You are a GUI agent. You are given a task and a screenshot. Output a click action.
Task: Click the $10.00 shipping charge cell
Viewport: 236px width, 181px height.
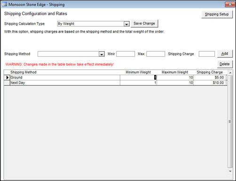click(210, 83)
